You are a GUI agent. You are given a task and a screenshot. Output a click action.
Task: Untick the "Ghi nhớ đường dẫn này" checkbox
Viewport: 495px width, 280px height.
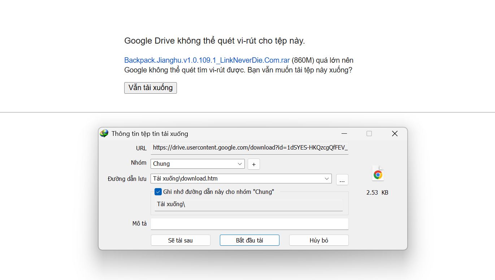pos(158,192)
